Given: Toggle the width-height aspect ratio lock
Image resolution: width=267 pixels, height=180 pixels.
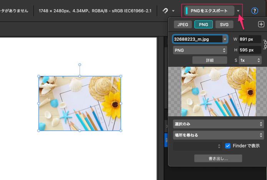Looking at the screenshot, I should pyautogui.click(x=264, y=44).
